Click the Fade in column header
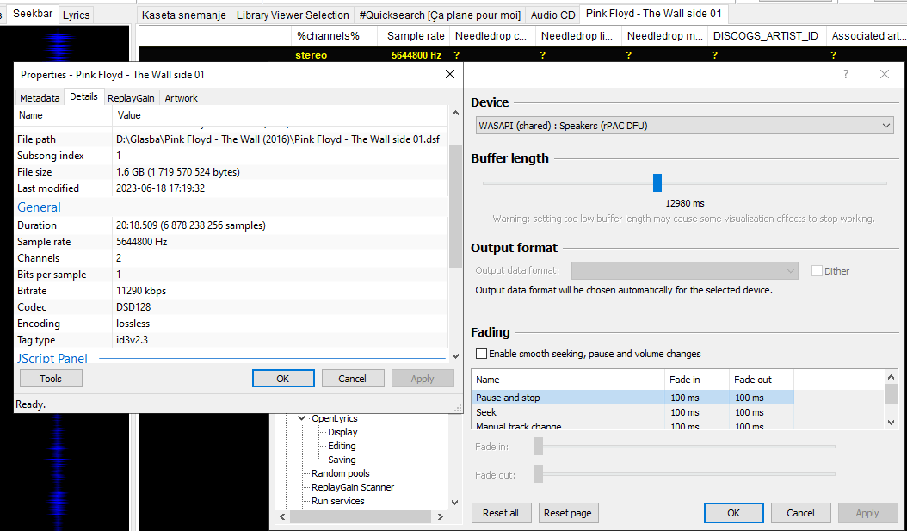 tap(697, 380)
